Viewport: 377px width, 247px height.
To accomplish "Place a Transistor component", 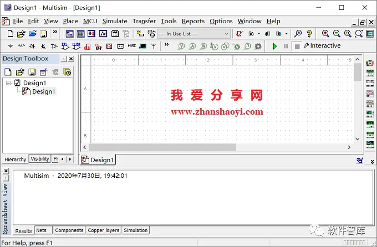I will (43, 46).
